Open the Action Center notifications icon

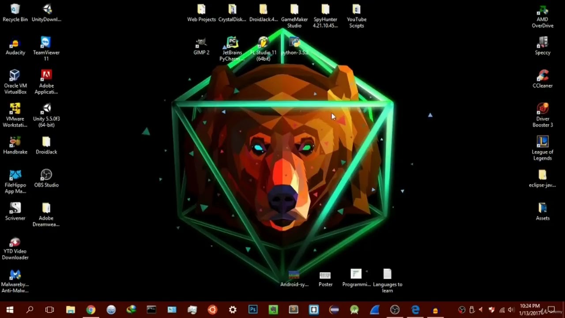[x=551, y=310]
